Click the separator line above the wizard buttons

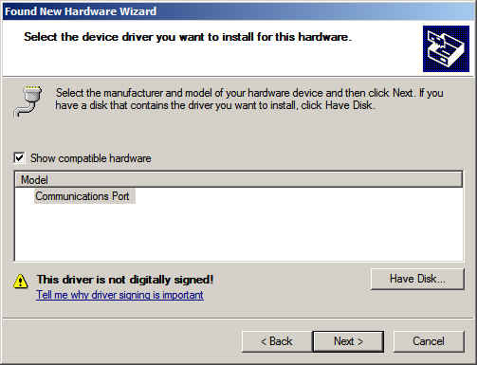pos(239,319)
